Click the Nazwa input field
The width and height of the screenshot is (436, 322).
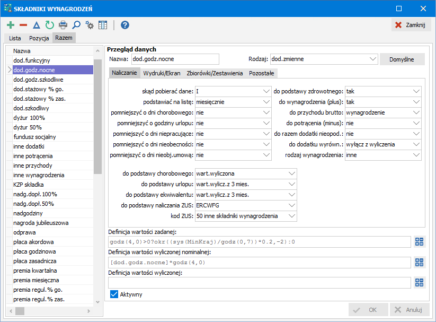pos(175,59)
